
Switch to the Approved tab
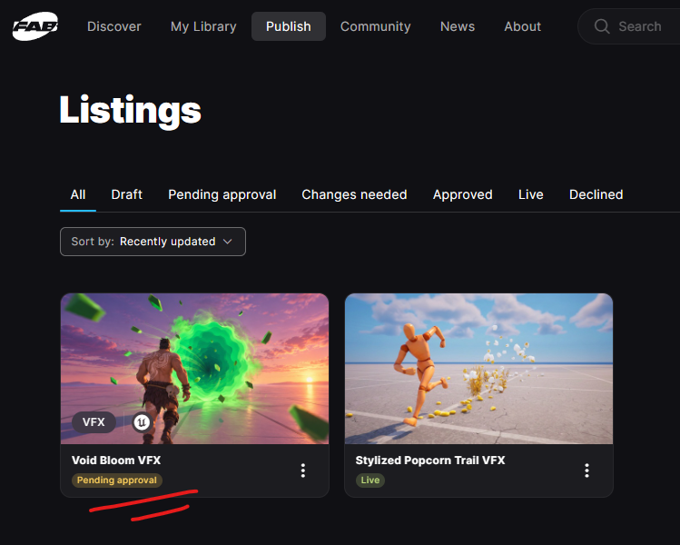coord(462,194)
